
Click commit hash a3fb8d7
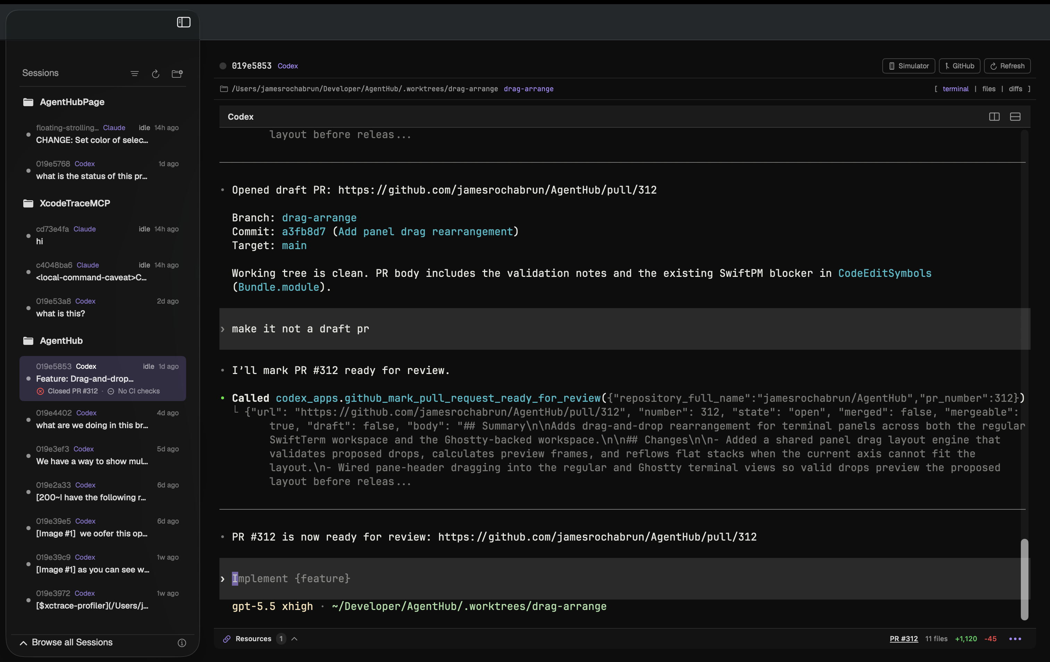pos(303,232)
